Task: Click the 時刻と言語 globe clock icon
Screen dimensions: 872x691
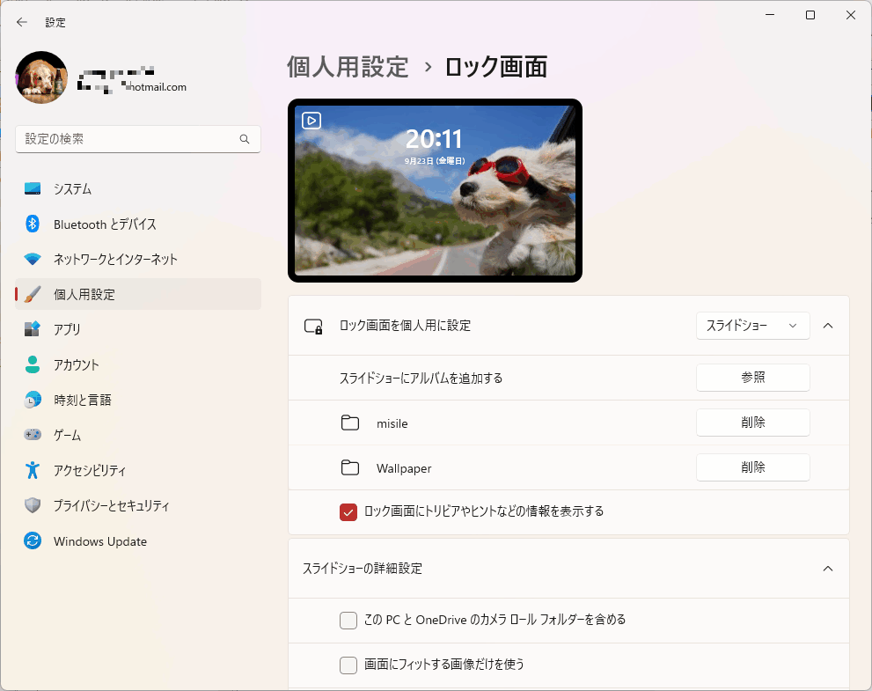Action: [33, 400]
